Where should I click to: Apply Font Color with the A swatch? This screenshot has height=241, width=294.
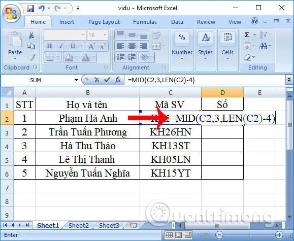[86, 57]
